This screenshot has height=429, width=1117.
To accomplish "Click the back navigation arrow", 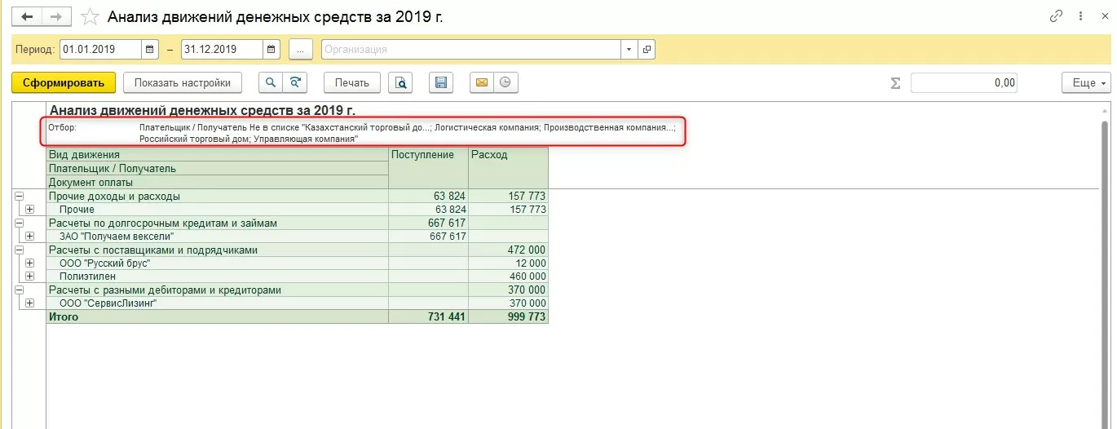I will 28,17.
